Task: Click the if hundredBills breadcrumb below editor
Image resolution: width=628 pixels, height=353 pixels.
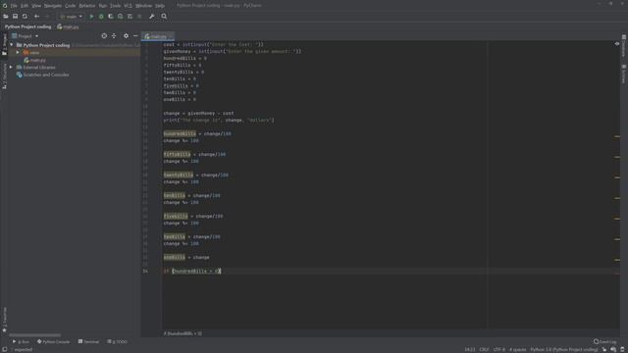Action: click(183, 333)
